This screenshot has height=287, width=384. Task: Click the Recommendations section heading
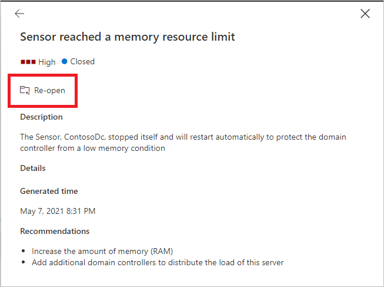tap(55, 231)
